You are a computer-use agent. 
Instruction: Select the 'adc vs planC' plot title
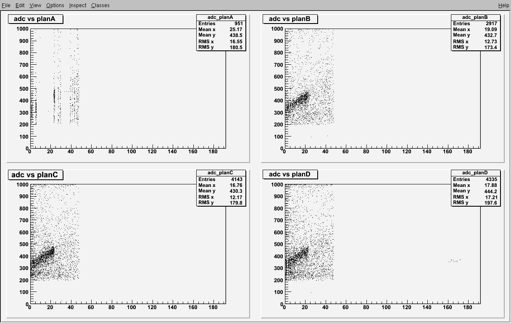coord(35,175)
